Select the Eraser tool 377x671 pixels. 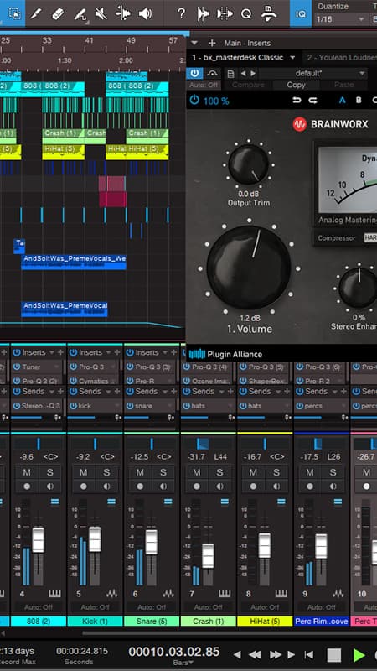pyautogui.click(x=58, y=13)
